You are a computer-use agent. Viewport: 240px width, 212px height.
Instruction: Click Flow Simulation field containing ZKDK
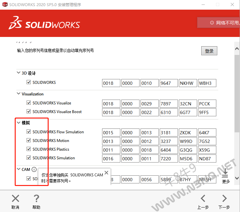pyautogui.click(x=188, y=133)
